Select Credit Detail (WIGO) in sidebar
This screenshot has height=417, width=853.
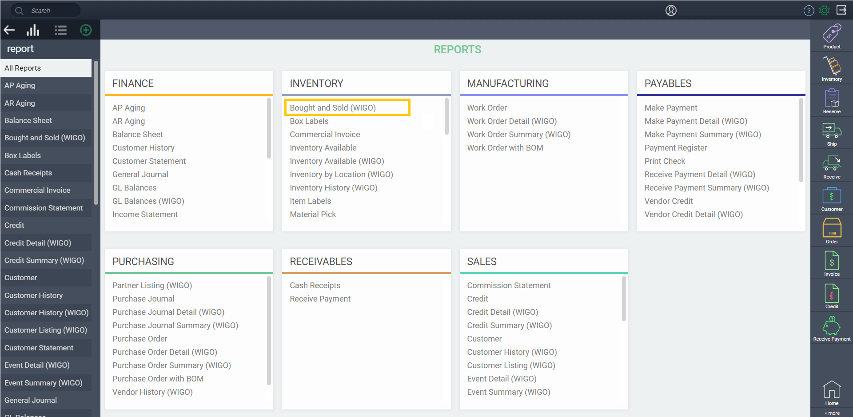pos(46,243)
